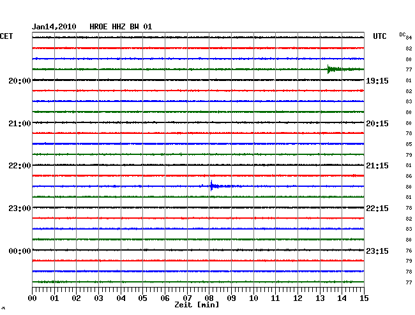Select the 00:00 CET time label
The image size is (415, 315).
(x=20, y=251)
